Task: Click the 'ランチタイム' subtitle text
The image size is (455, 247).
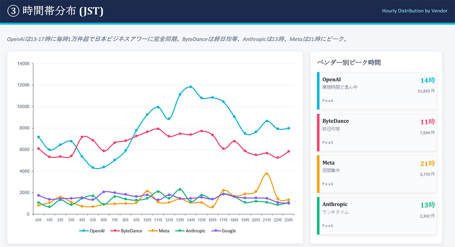Action: click(335, 212)
